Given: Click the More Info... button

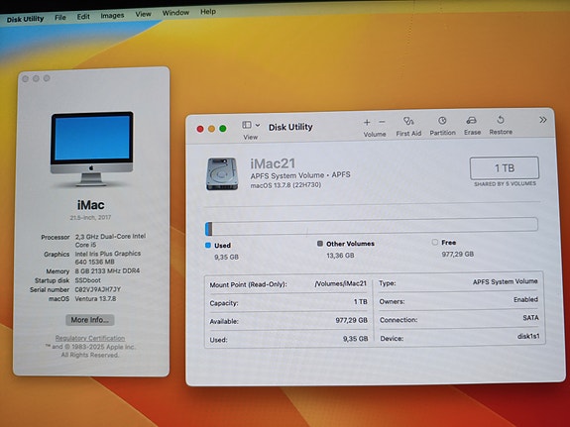Looking at the screenshot, I should pyautogui.click(x=90, y=320).
